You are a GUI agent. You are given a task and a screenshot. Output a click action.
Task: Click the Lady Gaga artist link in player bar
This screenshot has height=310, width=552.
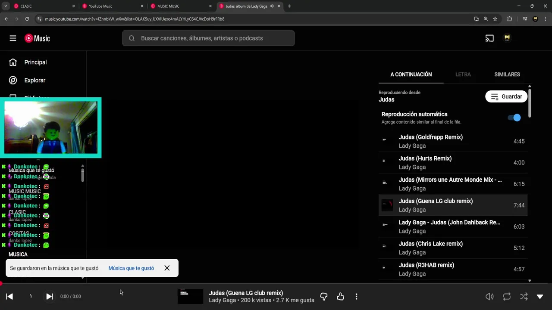pos(223,300)
